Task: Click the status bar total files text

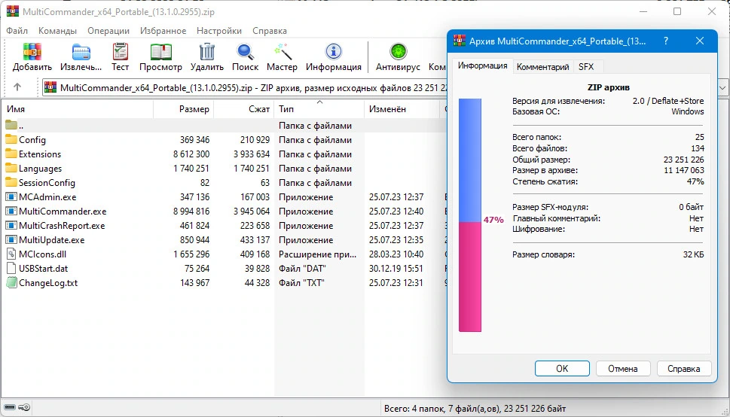Action: click(475, 409)
